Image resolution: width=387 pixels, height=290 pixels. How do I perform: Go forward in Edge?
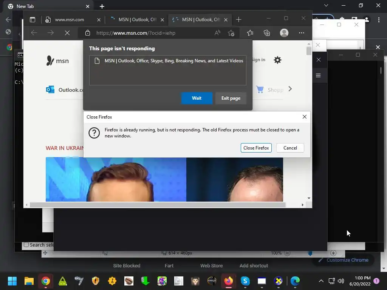pyautogui.click(x=51, y=33)
